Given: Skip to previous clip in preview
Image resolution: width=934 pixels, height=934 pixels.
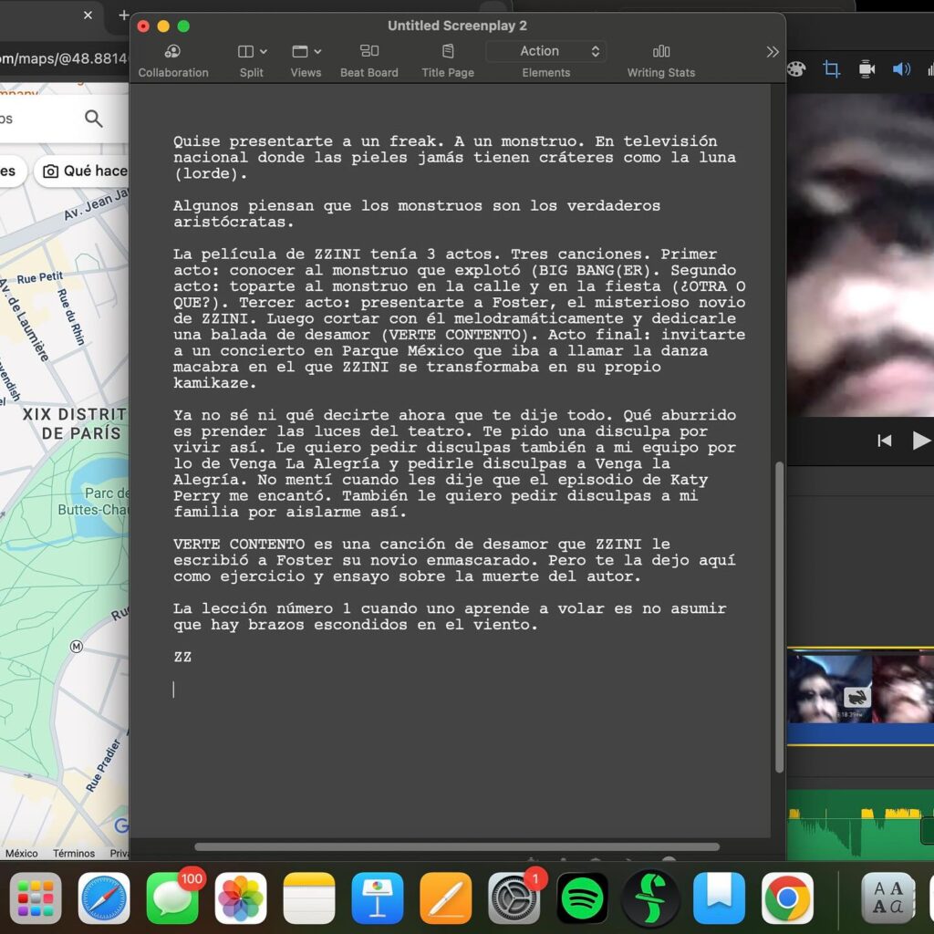Looking at the screenshot, I should click(884, 441).
